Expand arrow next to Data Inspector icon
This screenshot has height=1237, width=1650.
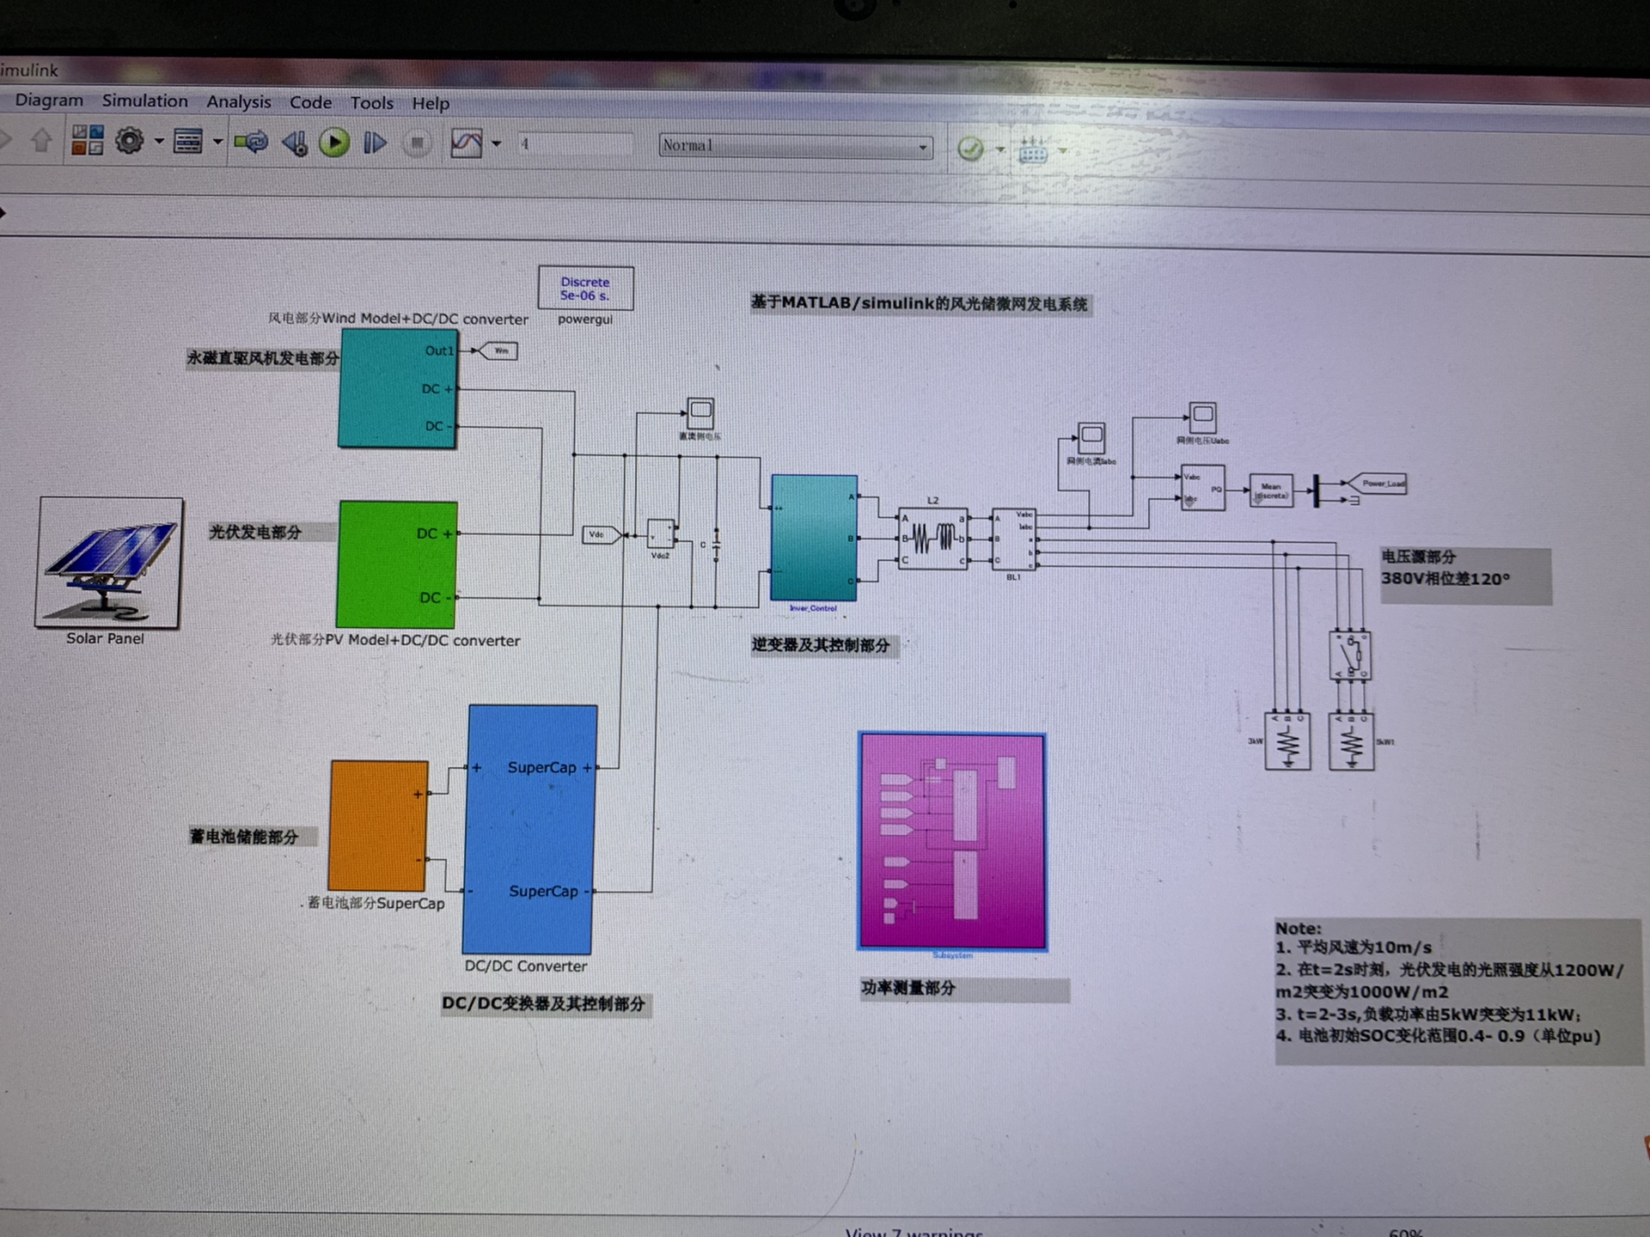(x=497, y=144)
